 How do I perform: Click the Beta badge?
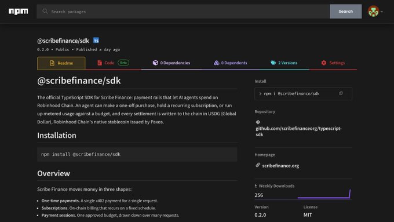pos(123,63)
